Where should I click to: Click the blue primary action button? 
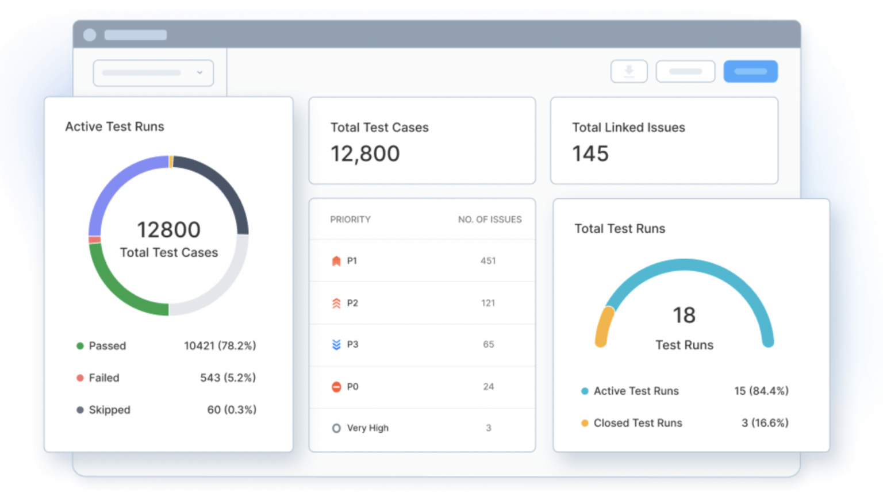[750, 71]
